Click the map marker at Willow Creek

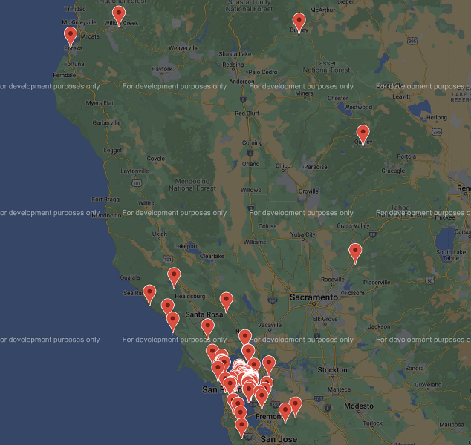tap(119, 16)
